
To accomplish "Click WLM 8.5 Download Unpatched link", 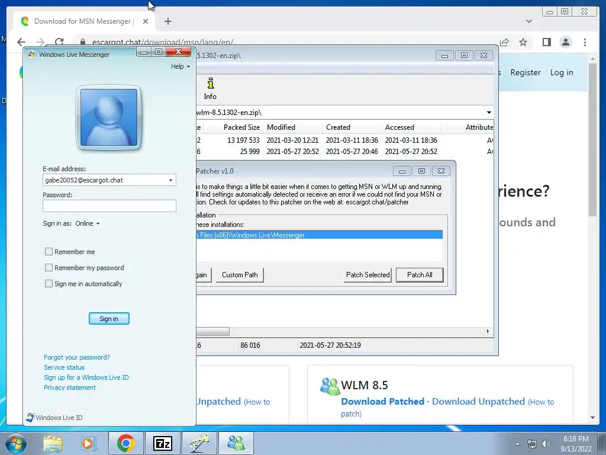I will (x=478, y=401).
